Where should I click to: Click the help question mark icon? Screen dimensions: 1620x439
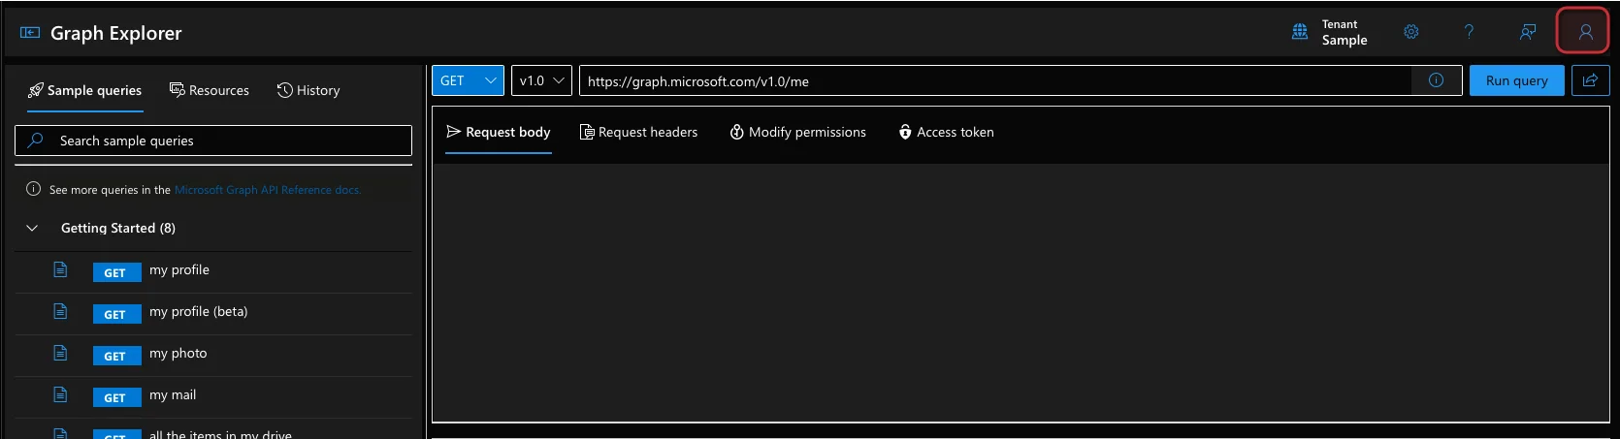click(x=1469, y=32)
